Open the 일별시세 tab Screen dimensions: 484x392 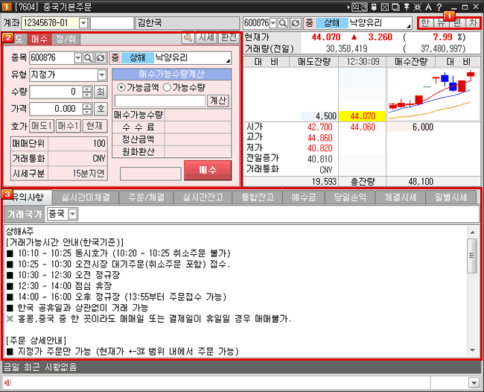coord(450,197)
